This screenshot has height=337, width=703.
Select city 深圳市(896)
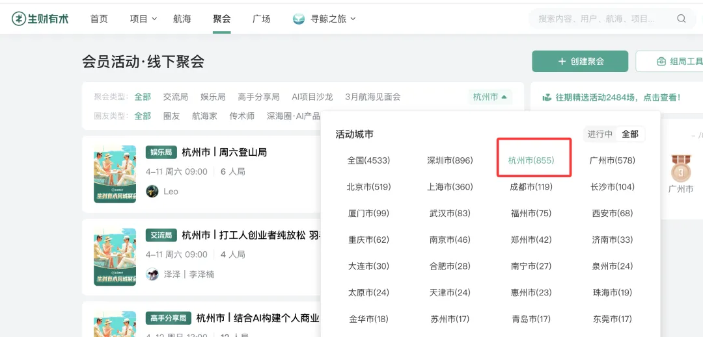450,160
